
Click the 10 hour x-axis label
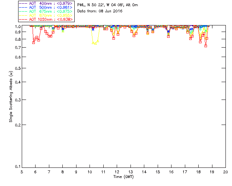(90, 172)
